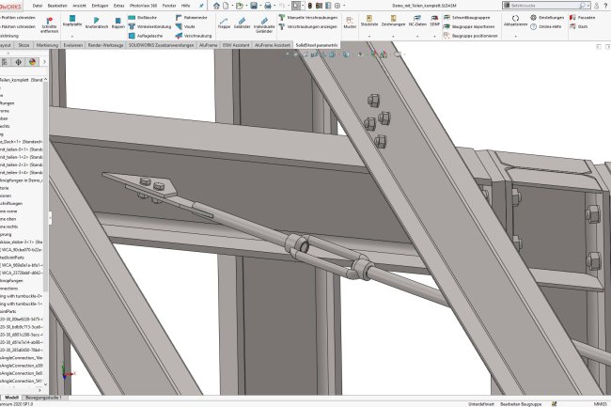Click the Aktualisieren refresh icon
611x407 pixels.
click(x=515, y=18)
